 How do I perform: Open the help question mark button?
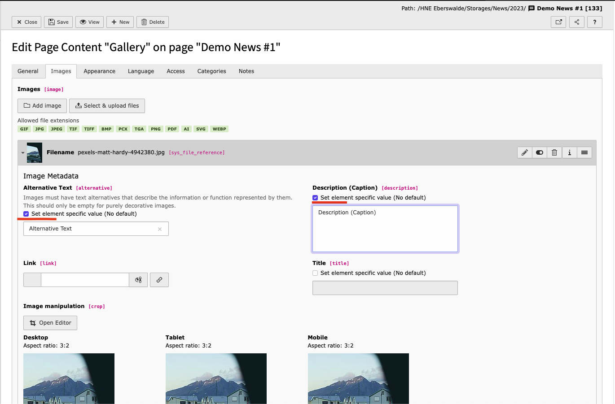594,22
